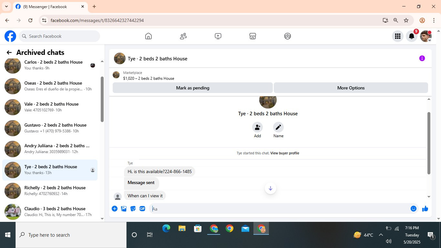Viewport: 441px width, 248px height.
Task: Click the 'Message sent' bubble
Action: click(141, 183)
